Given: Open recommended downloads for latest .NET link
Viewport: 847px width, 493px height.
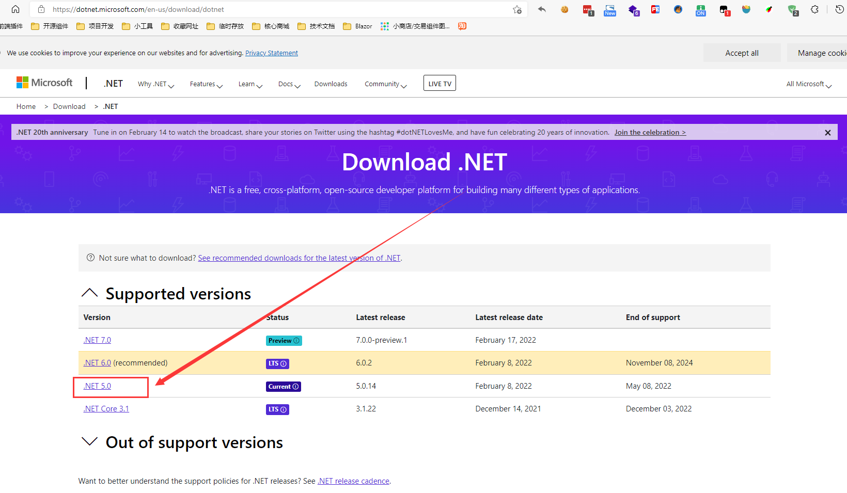Looking at the screenshot, I should (x=300, y=258).
